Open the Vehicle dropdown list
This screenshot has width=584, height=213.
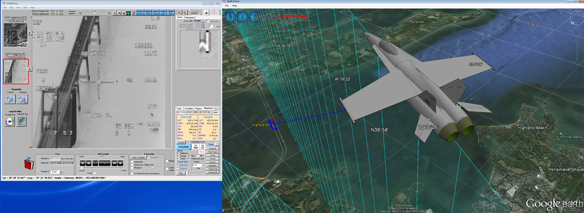(x=203, y=165)
